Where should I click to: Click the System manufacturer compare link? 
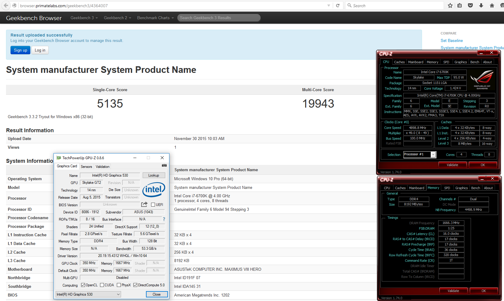point(472,48)
